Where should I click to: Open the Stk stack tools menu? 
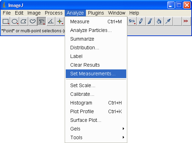(132, 22)
